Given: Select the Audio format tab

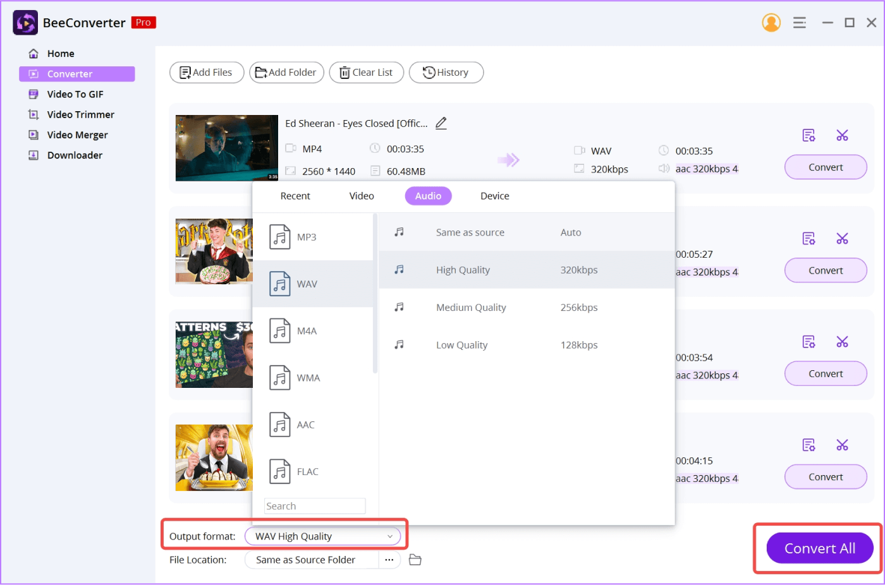Looking at the screenshot, I should [x=428, y=196].
